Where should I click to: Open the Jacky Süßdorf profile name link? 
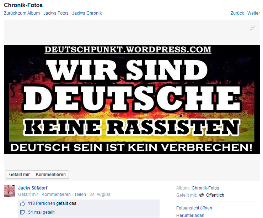pyautogui.click(x=33, y=188)
